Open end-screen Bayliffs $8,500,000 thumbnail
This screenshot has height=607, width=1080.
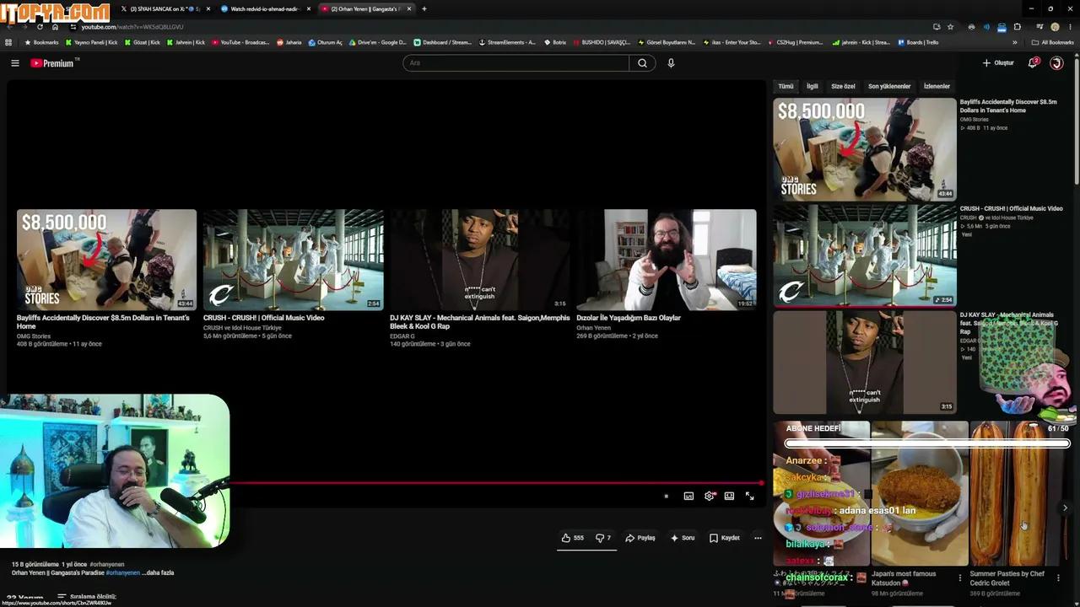coord(106,260)
